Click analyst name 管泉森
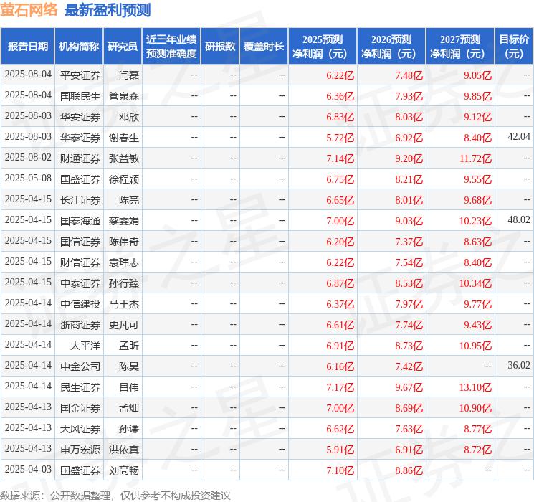 (124, 96)
